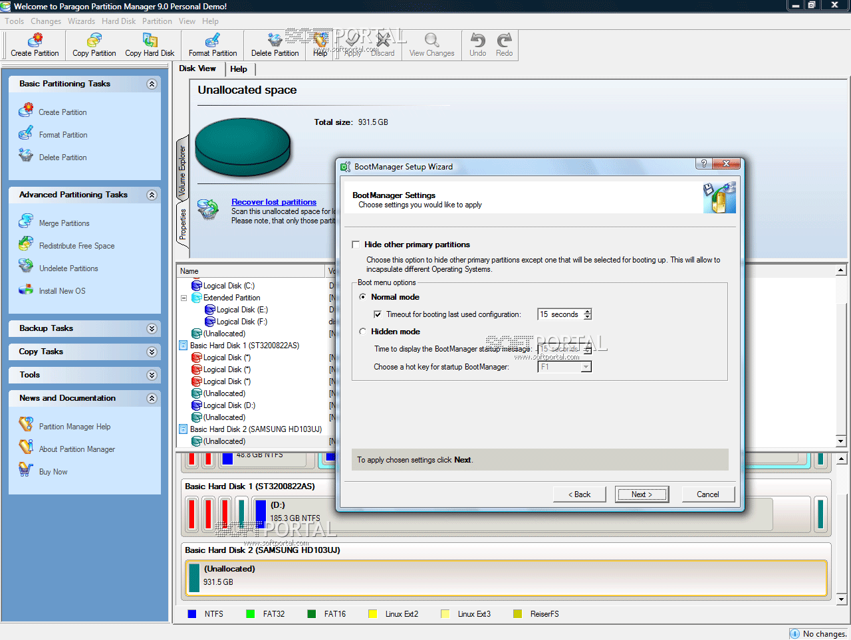Screen dimensions: 851x640
Task: Collapse News and Documentation panel
Action: pos(152,398)
